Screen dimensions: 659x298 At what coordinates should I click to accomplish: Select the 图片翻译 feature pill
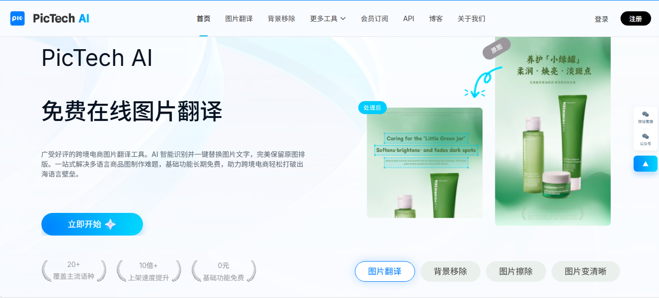click(x=384, y=271)
